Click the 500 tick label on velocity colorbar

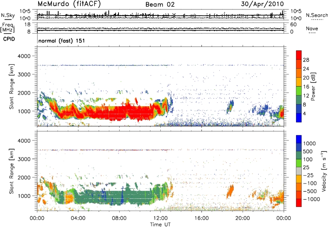point(308,151)
